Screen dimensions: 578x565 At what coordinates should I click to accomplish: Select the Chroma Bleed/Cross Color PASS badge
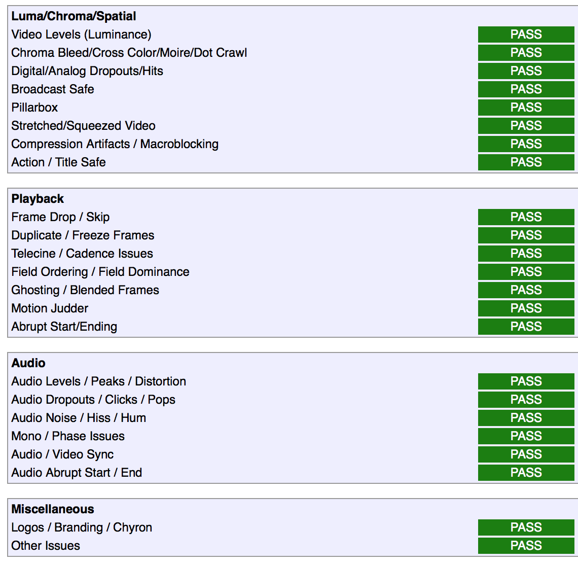(526, 52)
